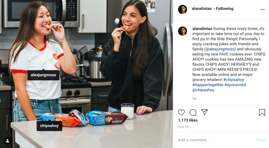Viewport: 269px width, 148px height.
Task: Click the caption profile avatar
Action: (x=183, y=31)
